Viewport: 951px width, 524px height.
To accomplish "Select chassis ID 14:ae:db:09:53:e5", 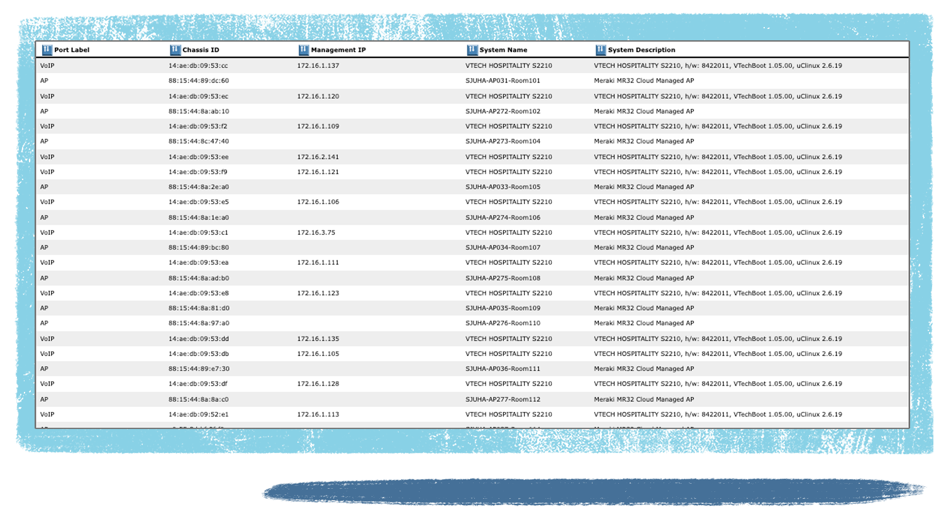I will (x=198, y=202).
